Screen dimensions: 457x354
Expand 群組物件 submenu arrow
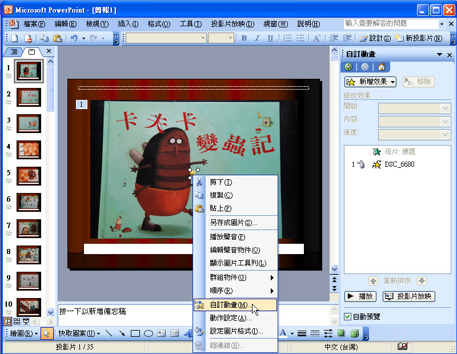pyautogui.click(x=272, y=277)
